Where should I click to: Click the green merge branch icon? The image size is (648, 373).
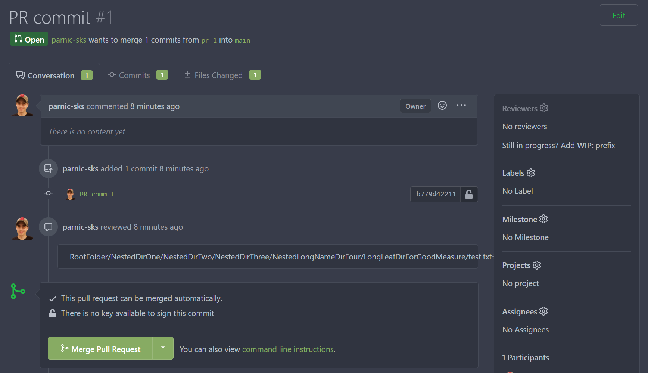18,291
